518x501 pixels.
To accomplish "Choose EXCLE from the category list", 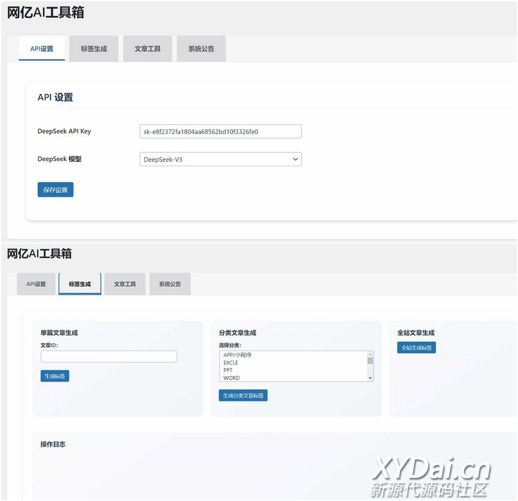I will coord(230,363).
